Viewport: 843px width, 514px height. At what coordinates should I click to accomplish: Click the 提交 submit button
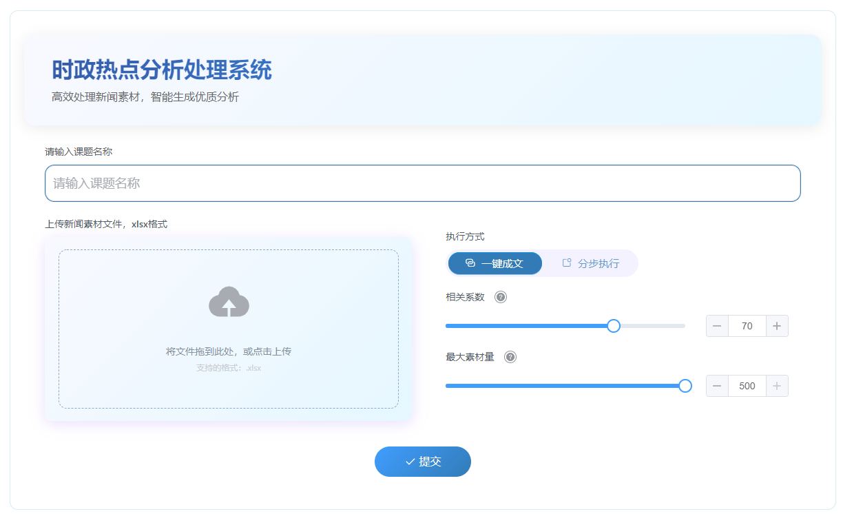tap(423, 462)
